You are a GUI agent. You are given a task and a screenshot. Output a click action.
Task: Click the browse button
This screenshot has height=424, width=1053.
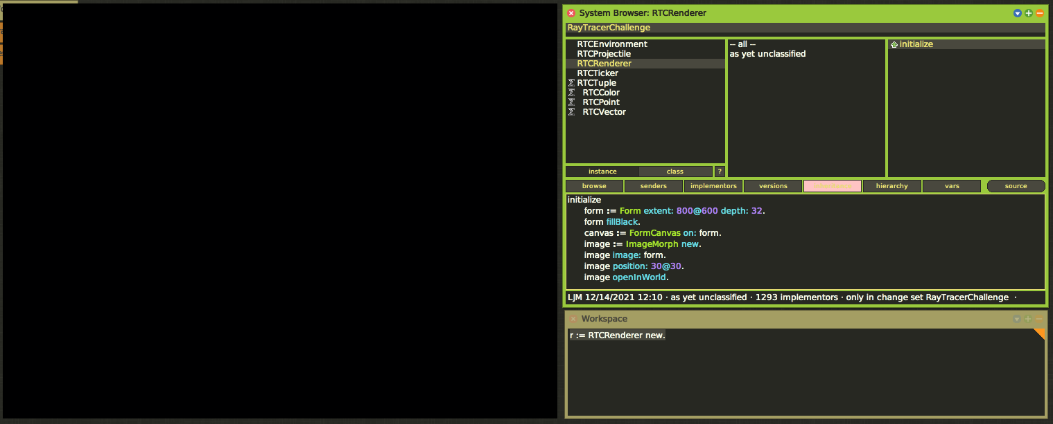[x=594, y=186]
